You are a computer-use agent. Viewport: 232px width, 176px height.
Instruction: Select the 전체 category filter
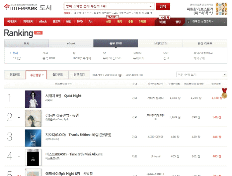pos(15,53)
